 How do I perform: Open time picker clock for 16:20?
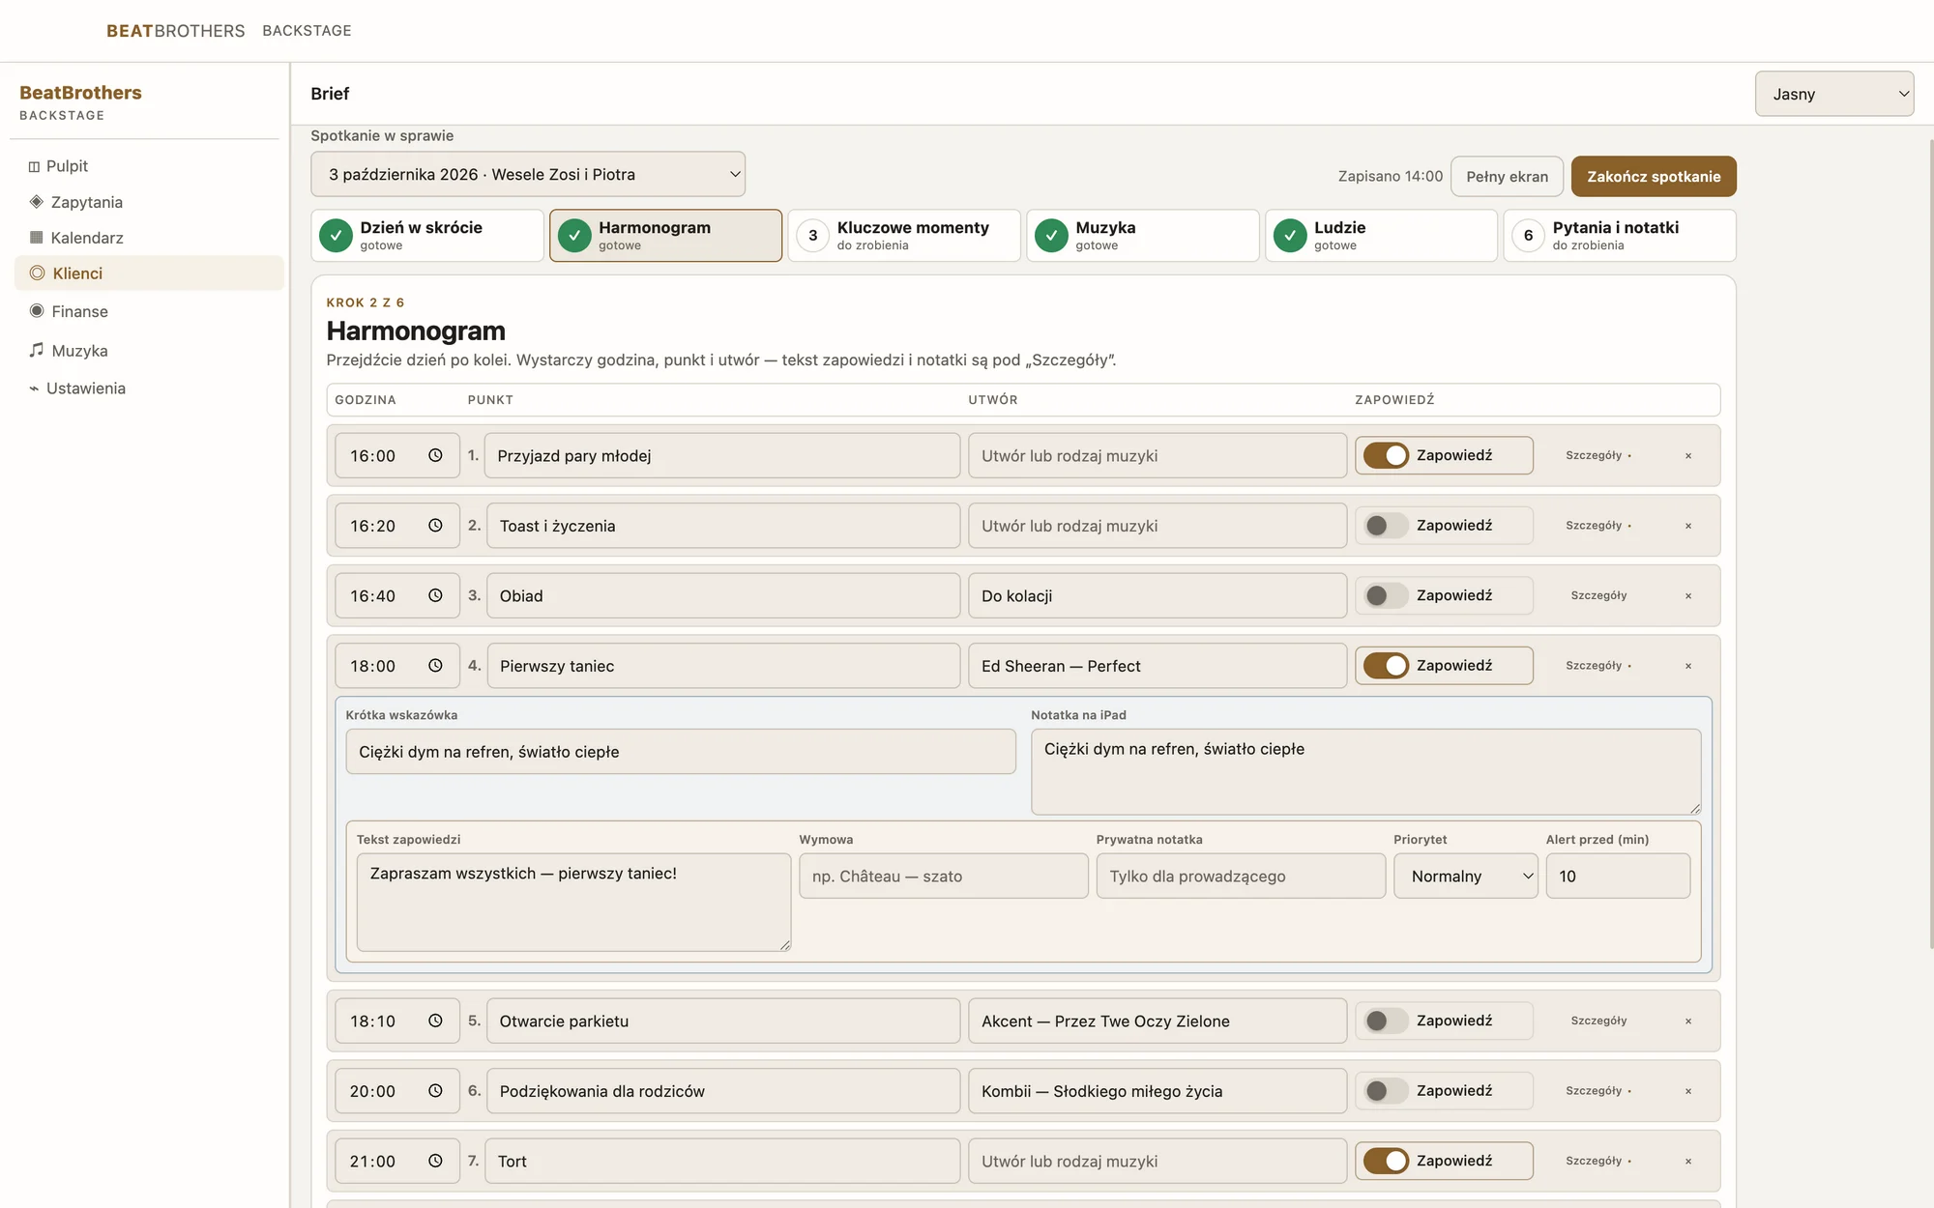pyautogui.click(x=435, y=526)
